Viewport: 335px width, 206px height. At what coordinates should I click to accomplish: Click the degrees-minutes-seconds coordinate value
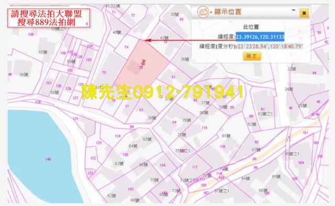coord(270,46)
